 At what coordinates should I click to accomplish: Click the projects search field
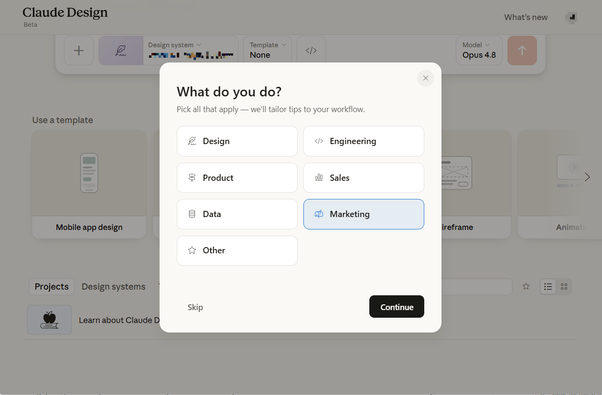point(477,287)
